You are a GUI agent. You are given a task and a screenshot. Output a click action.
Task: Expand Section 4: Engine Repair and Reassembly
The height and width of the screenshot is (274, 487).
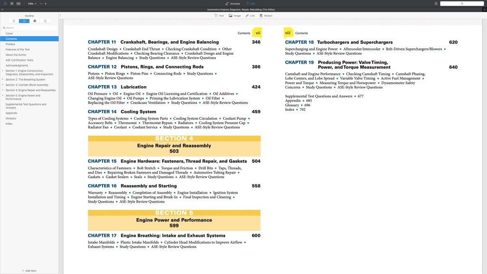pyautogui.click(x=3, y=90)
